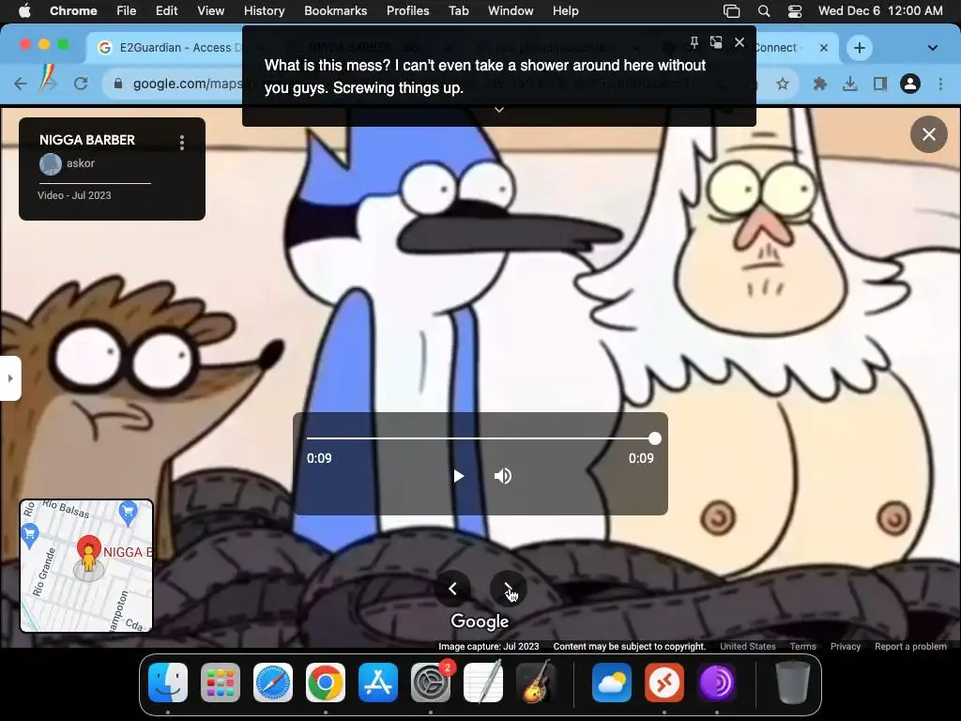Open the tab search dropdown
The width and height of the screenshot is (961, 721).
(932, 48)
